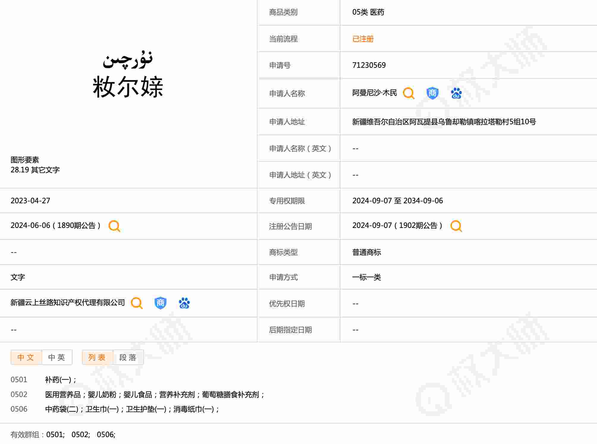
Task: Click blue 商 shield icon beside agency name
Action: point(160,303)
